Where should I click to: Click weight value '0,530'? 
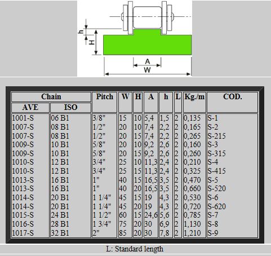point(192,197)
